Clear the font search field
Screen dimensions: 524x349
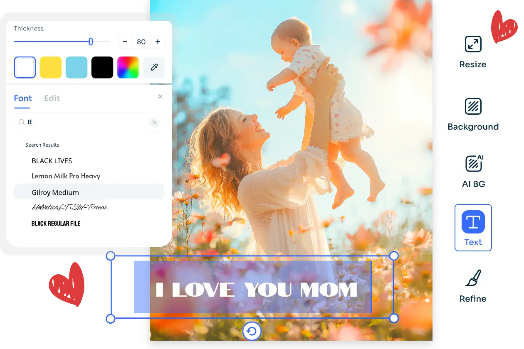154,122
